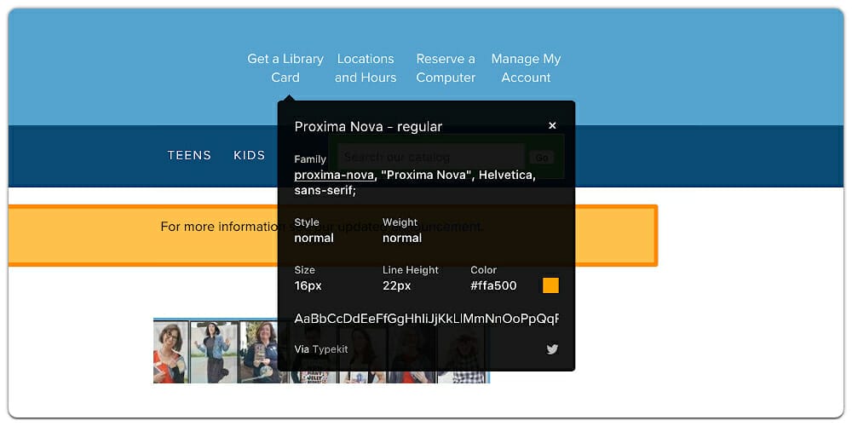Click the alphabet font sample text
The image size is (852, 426).
click(426, 319)
